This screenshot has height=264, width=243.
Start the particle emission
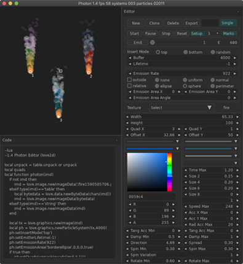(135, 33)
